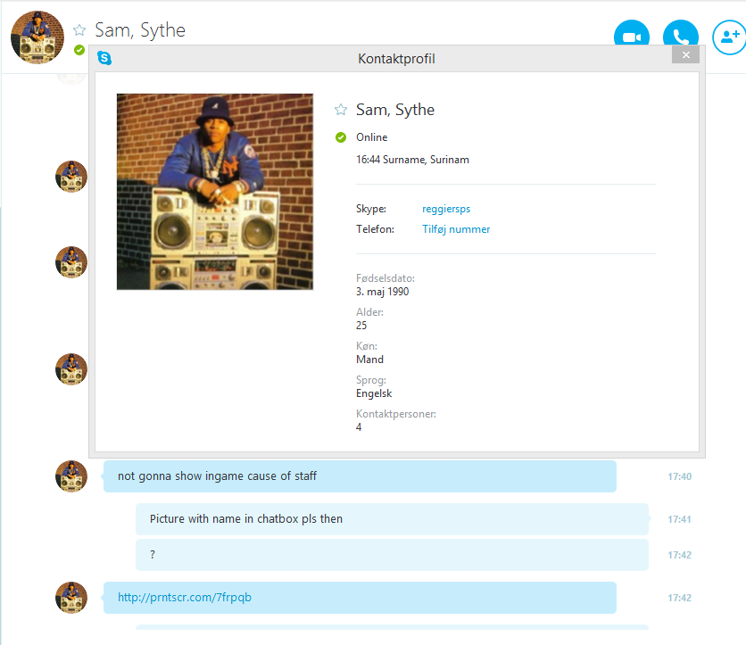Image resolution: width=746 pixels, height=645 pixels.
Task: Toggle favorite star in the chat header
Action: click(x=79, y=30)
